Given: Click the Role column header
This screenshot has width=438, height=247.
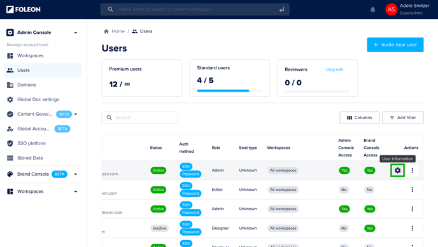Looking at the screenshot, I should tap(216, 148).
